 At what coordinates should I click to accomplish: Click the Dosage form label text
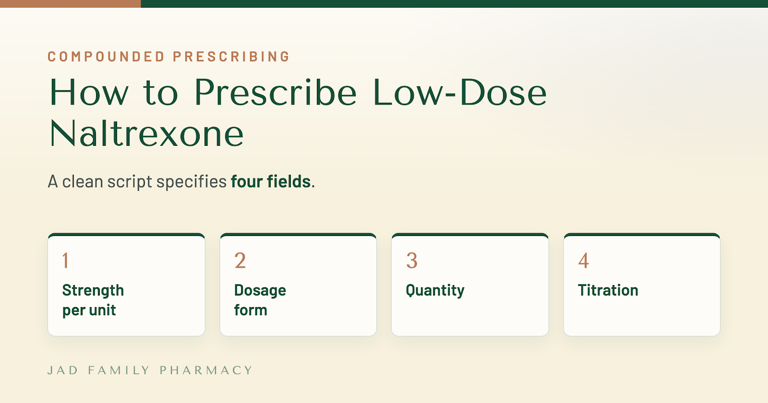pyautogui.click(x=260, y=300)
